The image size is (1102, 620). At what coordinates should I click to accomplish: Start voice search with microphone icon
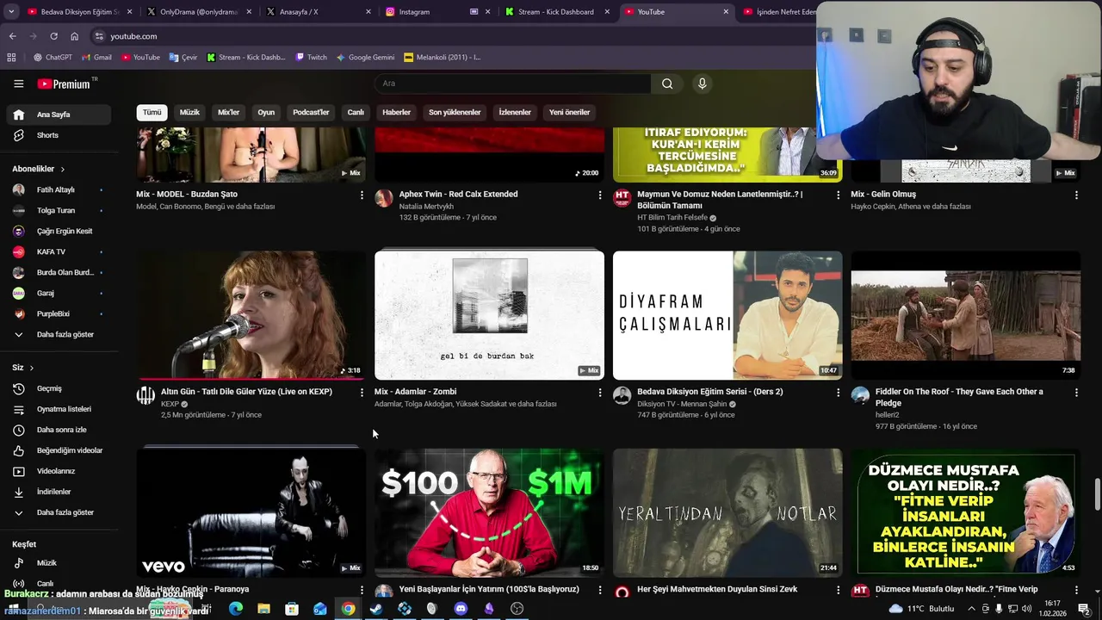703,84
